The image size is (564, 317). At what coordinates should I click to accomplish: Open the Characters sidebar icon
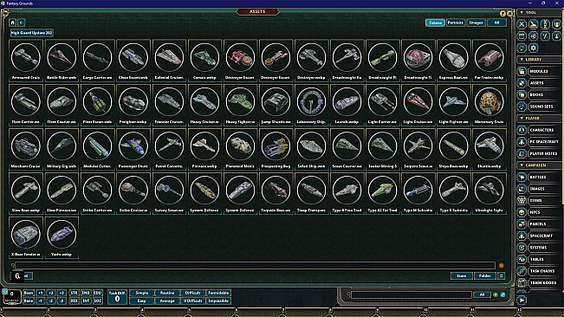tap(522, 130)
